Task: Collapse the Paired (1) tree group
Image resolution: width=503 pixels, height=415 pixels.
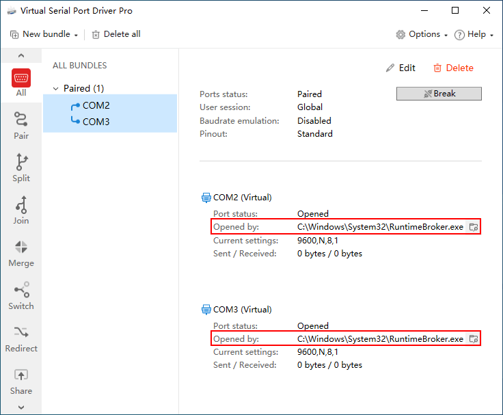Action: [56, 89]
